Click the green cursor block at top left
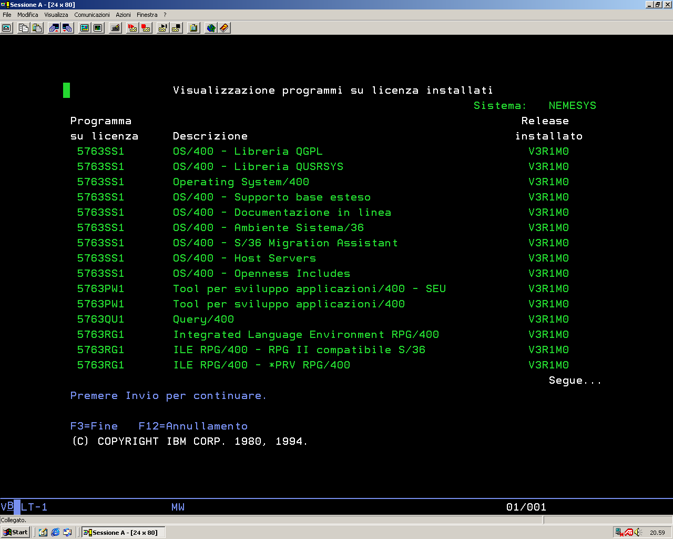This screenshot has width=673, height=539. [66, 90]
